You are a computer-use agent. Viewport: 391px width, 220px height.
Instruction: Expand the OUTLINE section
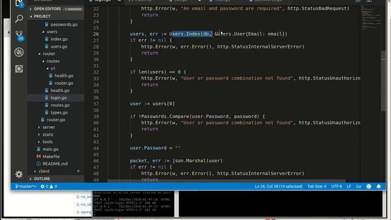[x=56, y=178]
